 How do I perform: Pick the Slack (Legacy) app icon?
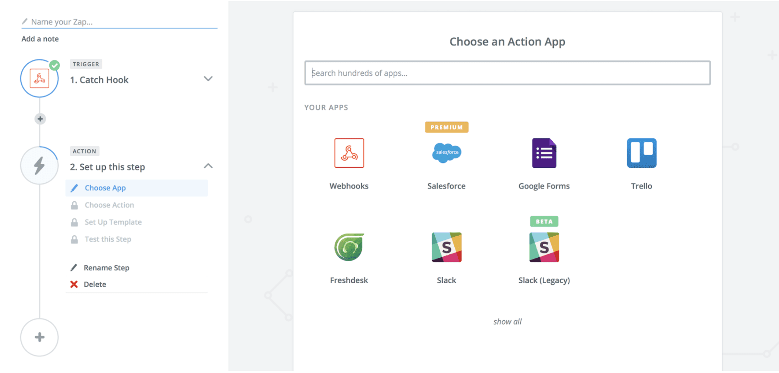coord(544,247)
